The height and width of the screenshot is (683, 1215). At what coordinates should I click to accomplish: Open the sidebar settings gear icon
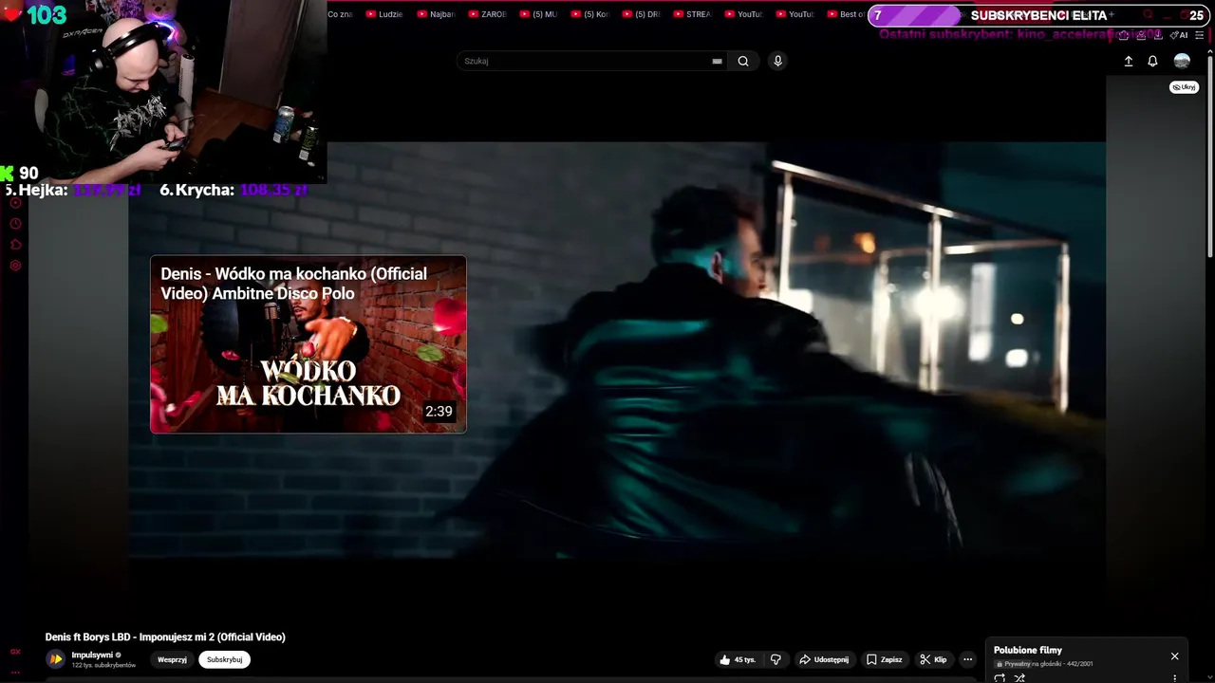click(x=15, y=266)
